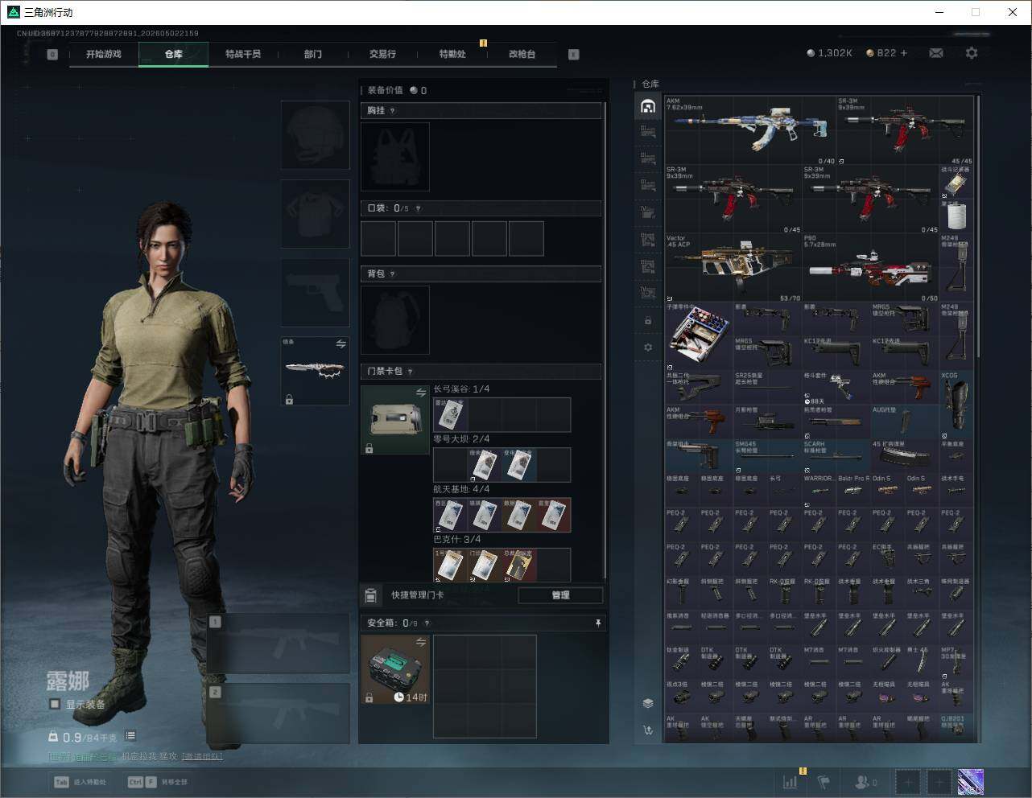The image size is (1032, 798).
Task: Open warehouse sidebar settings gear
Action: pyautogui.click(x=648, y=348)
